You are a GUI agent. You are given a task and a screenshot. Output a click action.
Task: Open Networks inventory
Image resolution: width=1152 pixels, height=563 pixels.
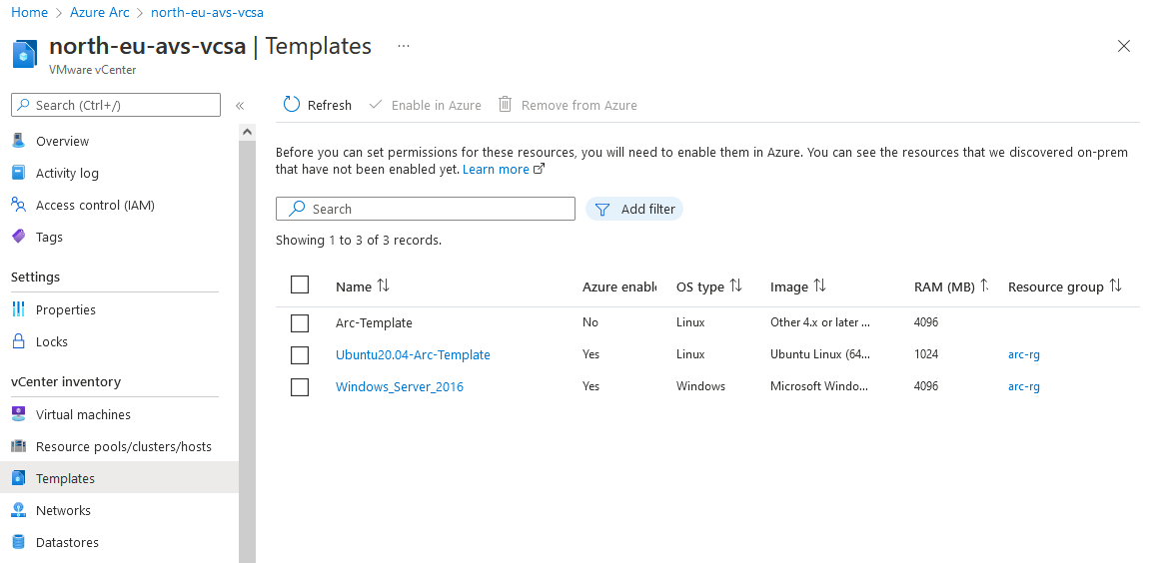[x=63, y=510]
